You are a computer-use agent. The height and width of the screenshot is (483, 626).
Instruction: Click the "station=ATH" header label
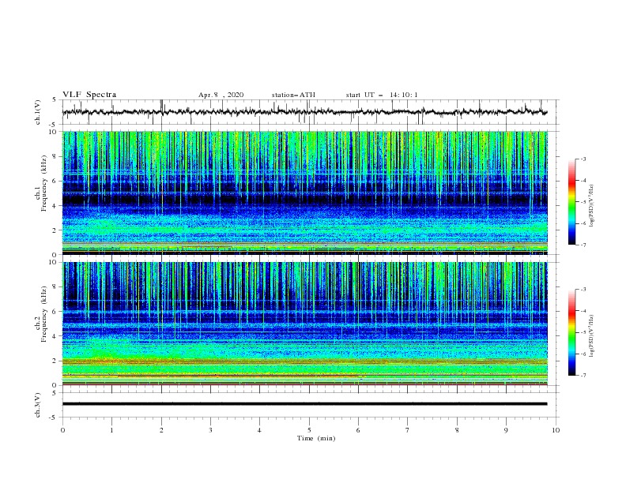[x=293, y=95]
